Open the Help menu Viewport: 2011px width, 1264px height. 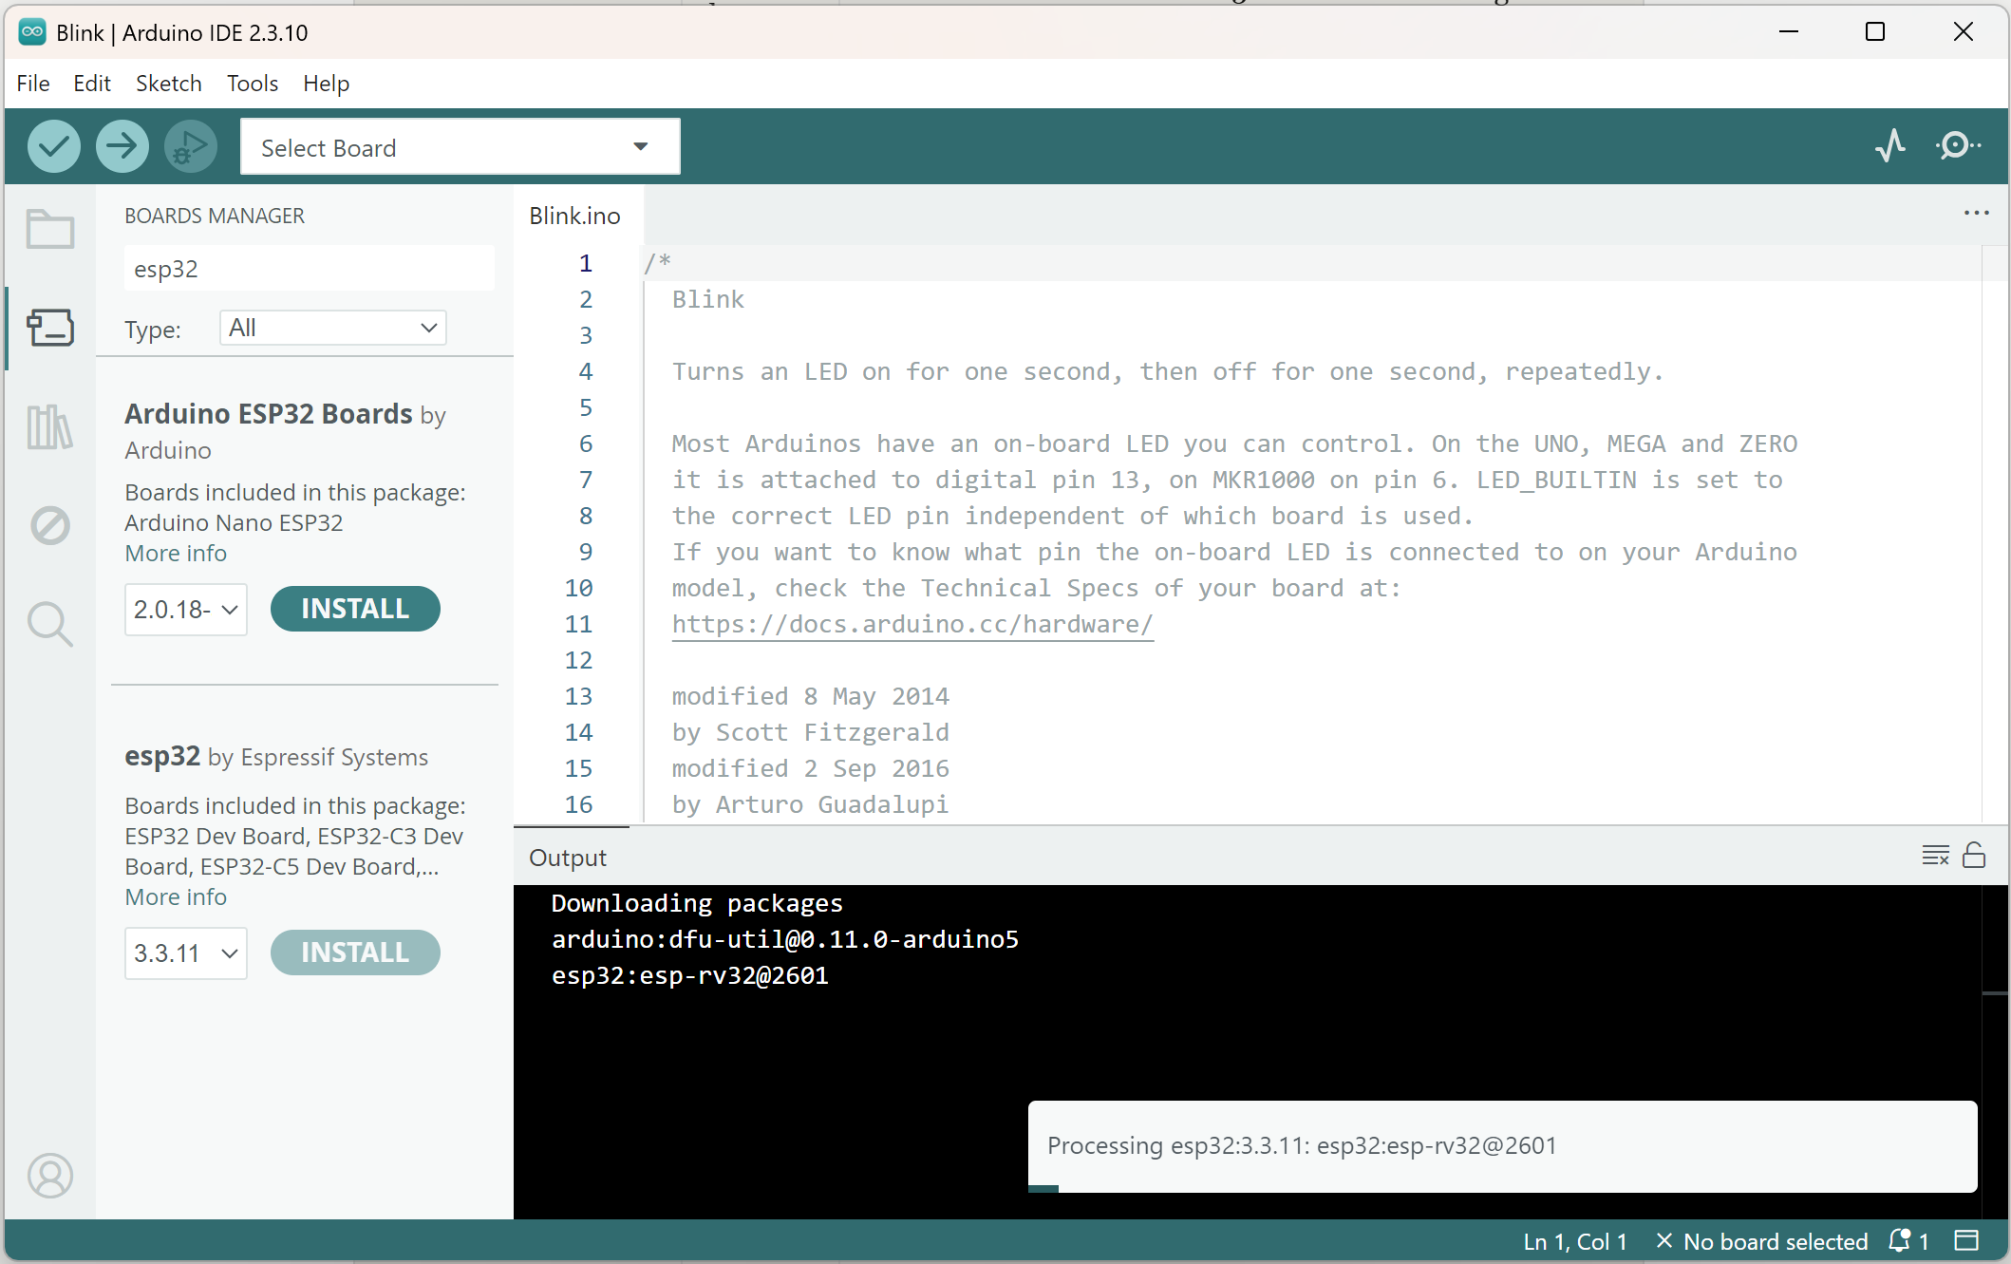click(327, 84)
